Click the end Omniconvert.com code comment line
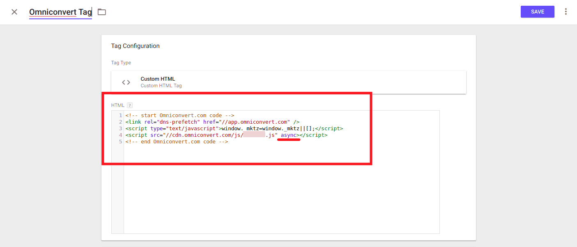 pyautogui.click(x=177, y=142)
